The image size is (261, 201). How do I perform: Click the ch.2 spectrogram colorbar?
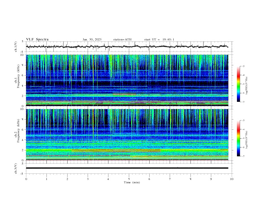[x=238, y=138]
